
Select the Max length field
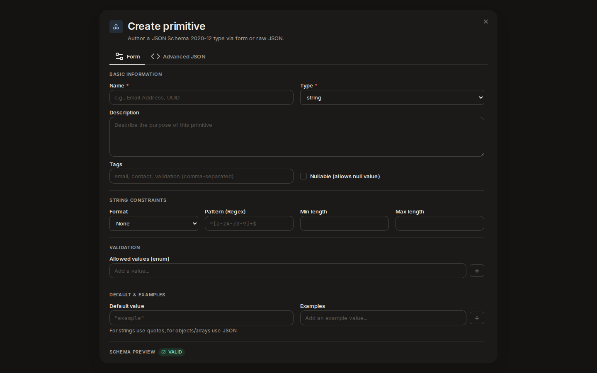coord(440,223)
